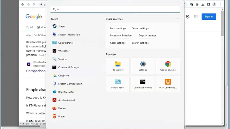
Task: Switch to the All tab on Google
Action: (29, 27)
